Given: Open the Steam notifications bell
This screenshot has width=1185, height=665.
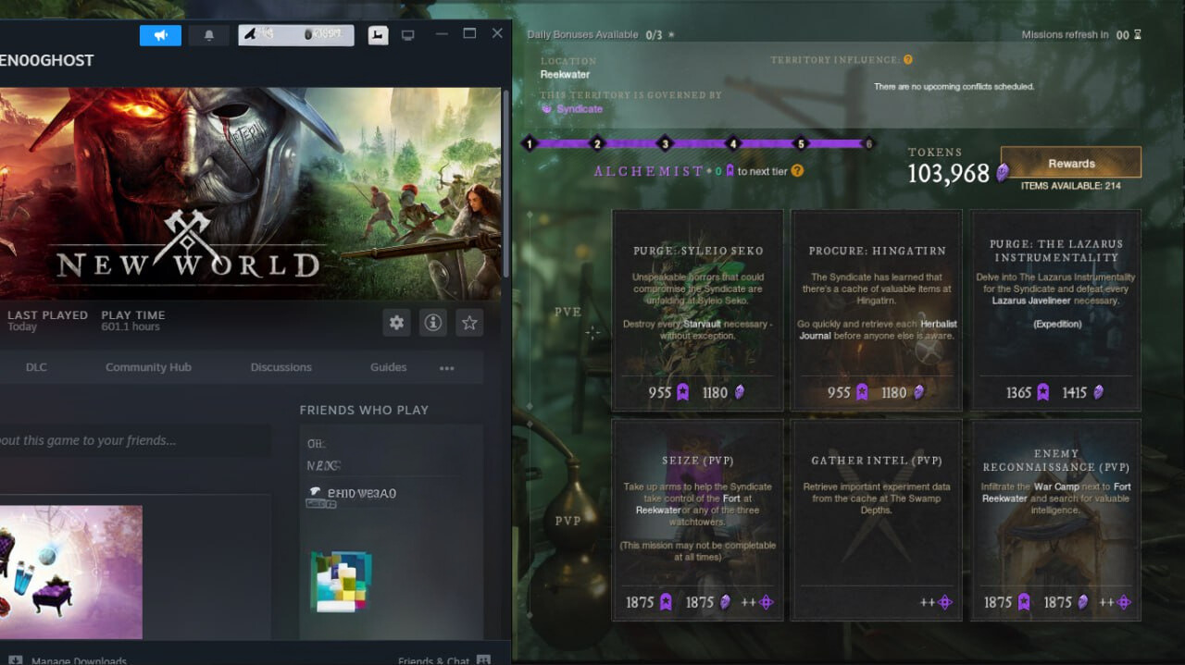Looking at the screenshot, I should tap(208, 35).
